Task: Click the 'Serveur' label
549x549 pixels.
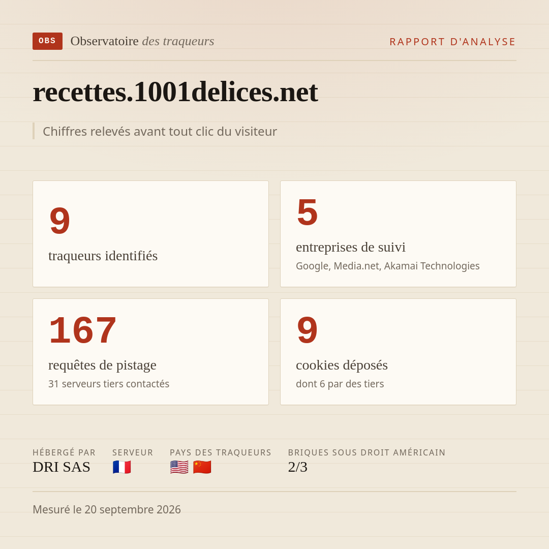Action: click(x=133, y=452)
